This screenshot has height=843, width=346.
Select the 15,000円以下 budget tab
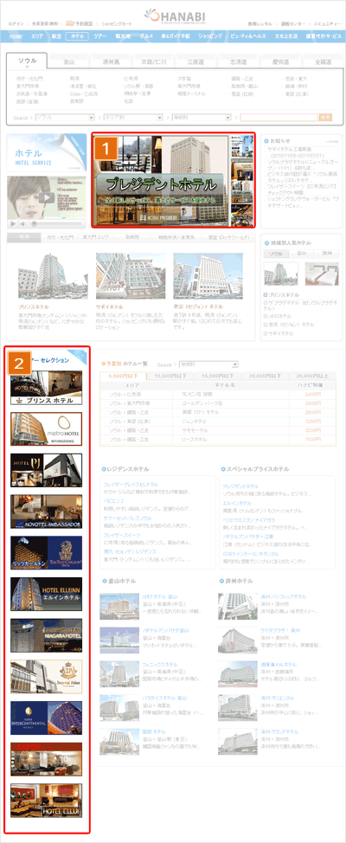(x=219, y=376)
